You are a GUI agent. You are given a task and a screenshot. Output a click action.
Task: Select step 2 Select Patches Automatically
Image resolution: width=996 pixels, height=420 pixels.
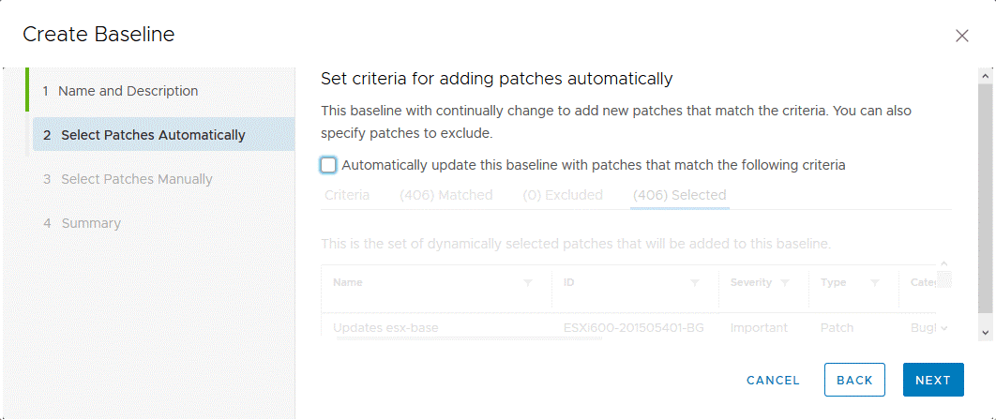pyautogui.click(x=153, y=135)
